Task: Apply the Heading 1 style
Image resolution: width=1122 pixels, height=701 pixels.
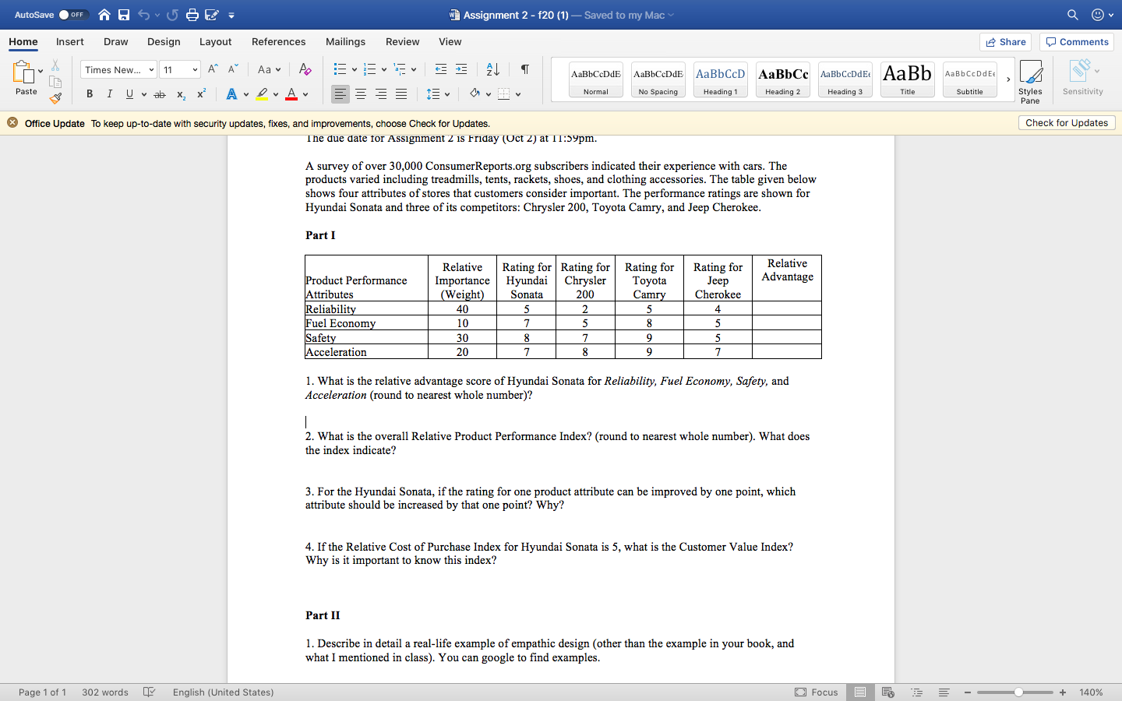Action: [x=721, y=79]
